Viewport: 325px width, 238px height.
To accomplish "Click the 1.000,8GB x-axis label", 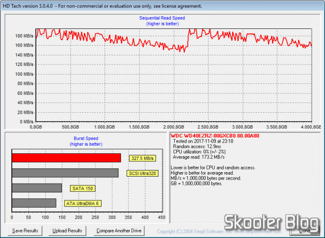I will (x=105, y=127).
